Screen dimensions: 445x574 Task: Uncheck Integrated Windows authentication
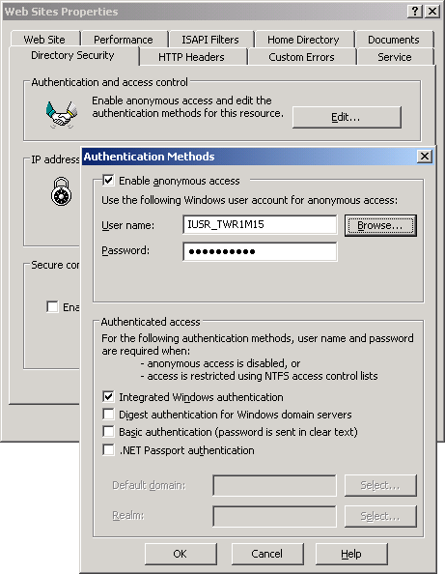click(108, 397)
